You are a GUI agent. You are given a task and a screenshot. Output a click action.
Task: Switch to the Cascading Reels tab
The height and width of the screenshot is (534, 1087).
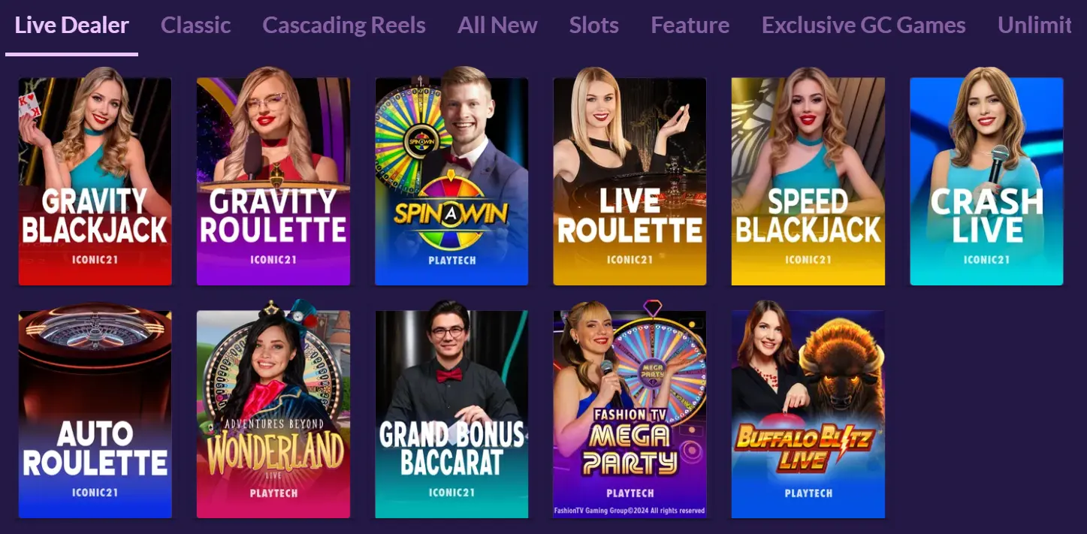[344, 26]
